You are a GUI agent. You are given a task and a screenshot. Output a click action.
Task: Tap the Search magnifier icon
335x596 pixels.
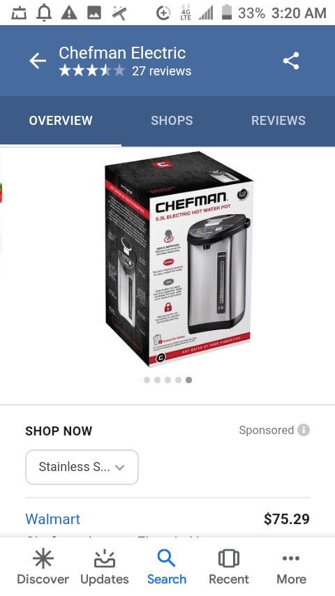(167, 558)
